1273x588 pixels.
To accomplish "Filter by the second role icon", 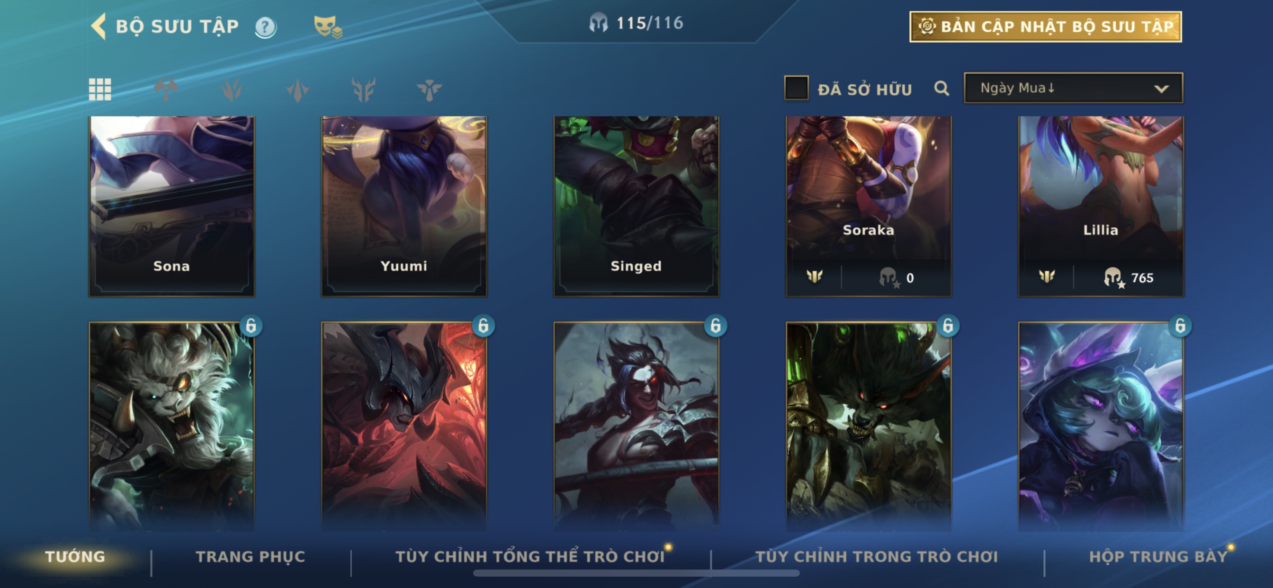I will 232,89.
